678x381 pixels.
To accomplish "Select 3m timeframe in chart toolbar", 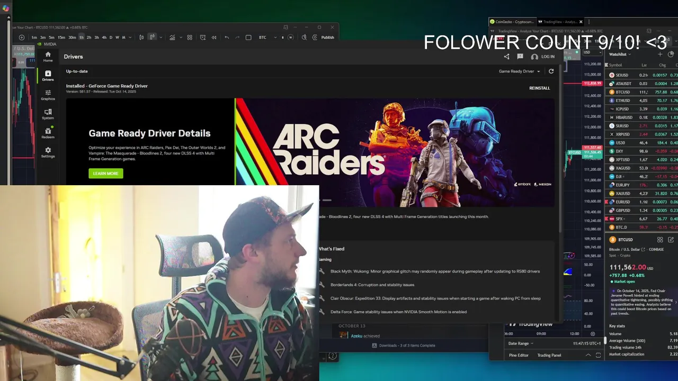I will 43,38.
